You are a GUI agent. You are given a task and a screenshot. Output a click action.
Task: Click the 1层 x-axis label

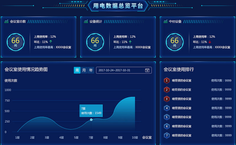17,138
